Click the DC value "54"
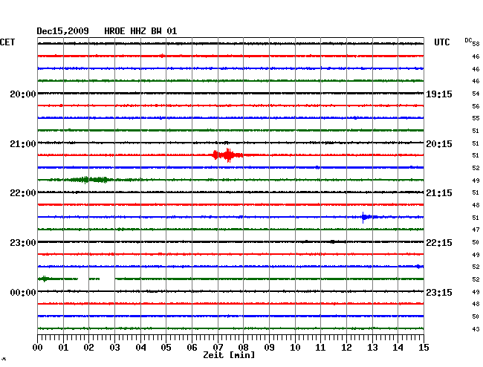This screenshot has width=483, height=367. (x=476, y=94)
